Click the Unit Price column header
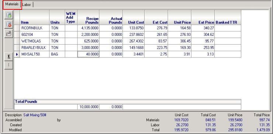 [180, 17]
